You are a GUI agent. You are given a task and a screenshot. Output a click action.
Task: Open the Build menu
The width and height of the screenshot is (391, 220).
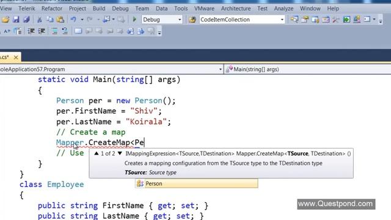[x=99, y=9]
